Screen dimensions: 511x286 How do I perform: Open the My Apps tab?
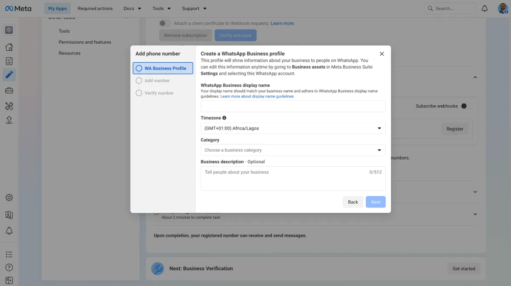[x=57, y=9]
